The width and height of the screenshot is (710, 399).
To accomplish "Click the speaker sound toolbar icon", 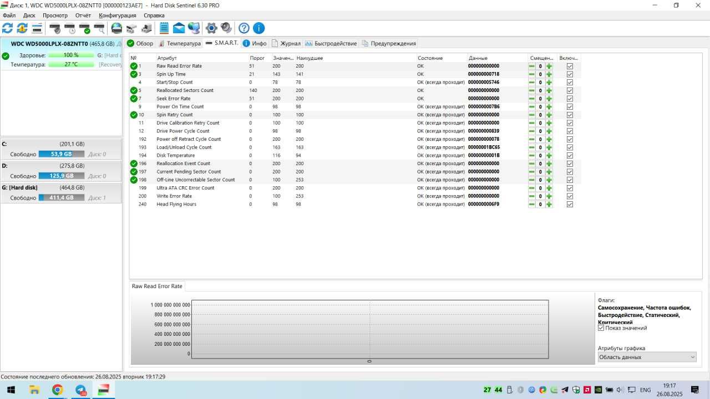I will [x=226, y=28].
